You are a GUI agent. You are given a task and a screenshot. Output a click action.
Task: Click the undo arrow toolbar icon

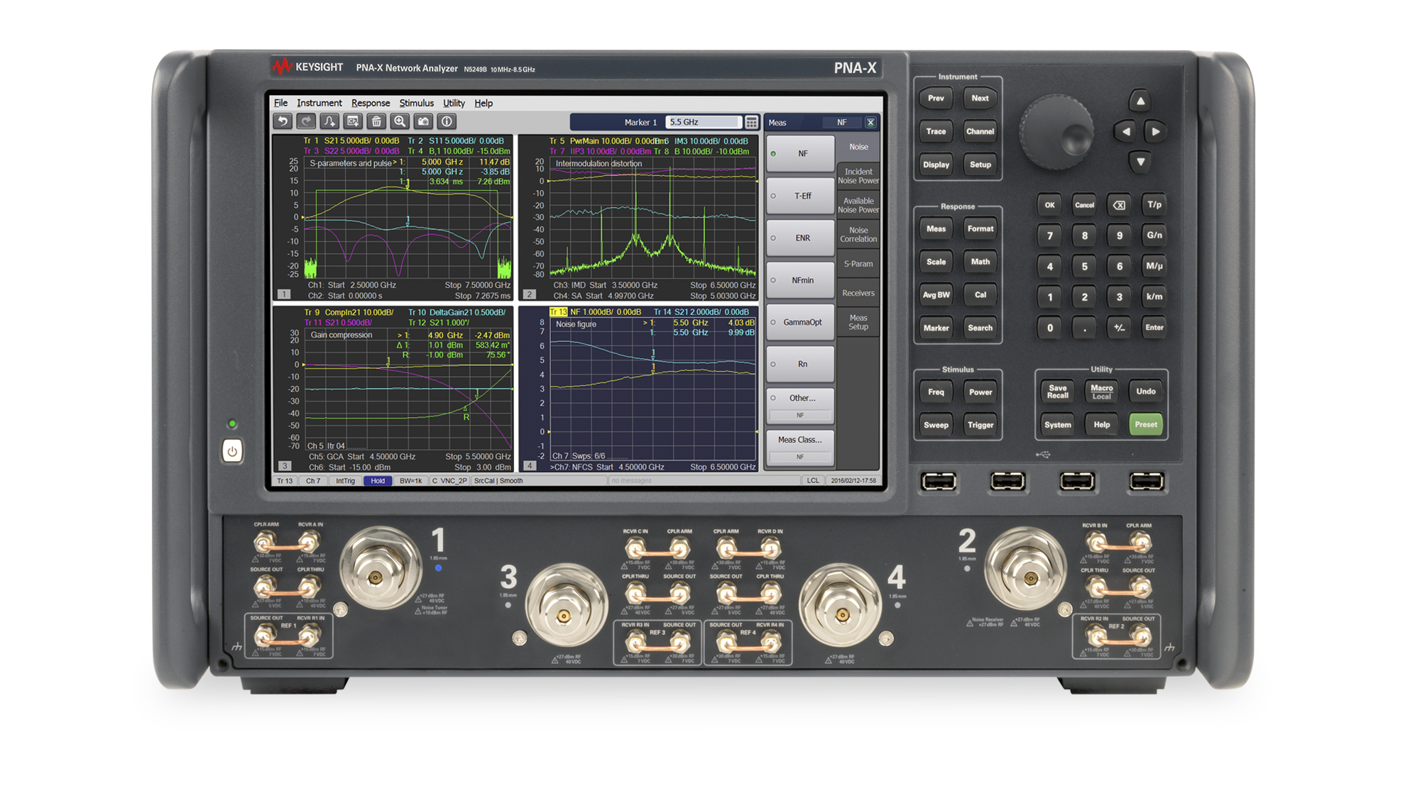pyautogui.click(x=283, y=122)
